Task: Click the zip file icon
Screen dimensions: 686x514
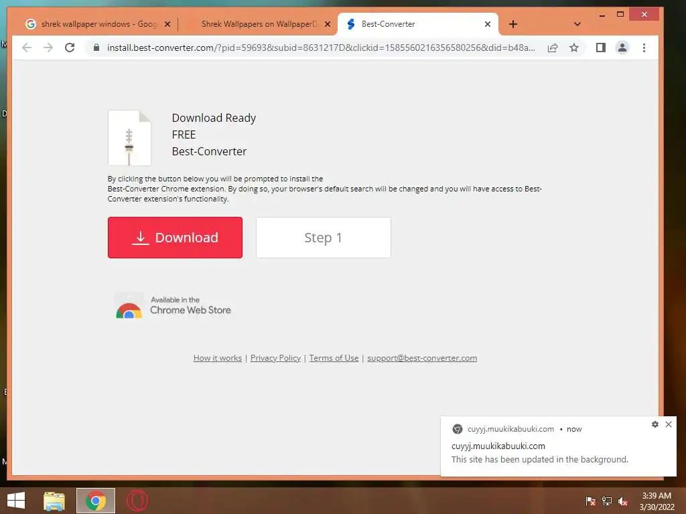Action: (129, 138)
